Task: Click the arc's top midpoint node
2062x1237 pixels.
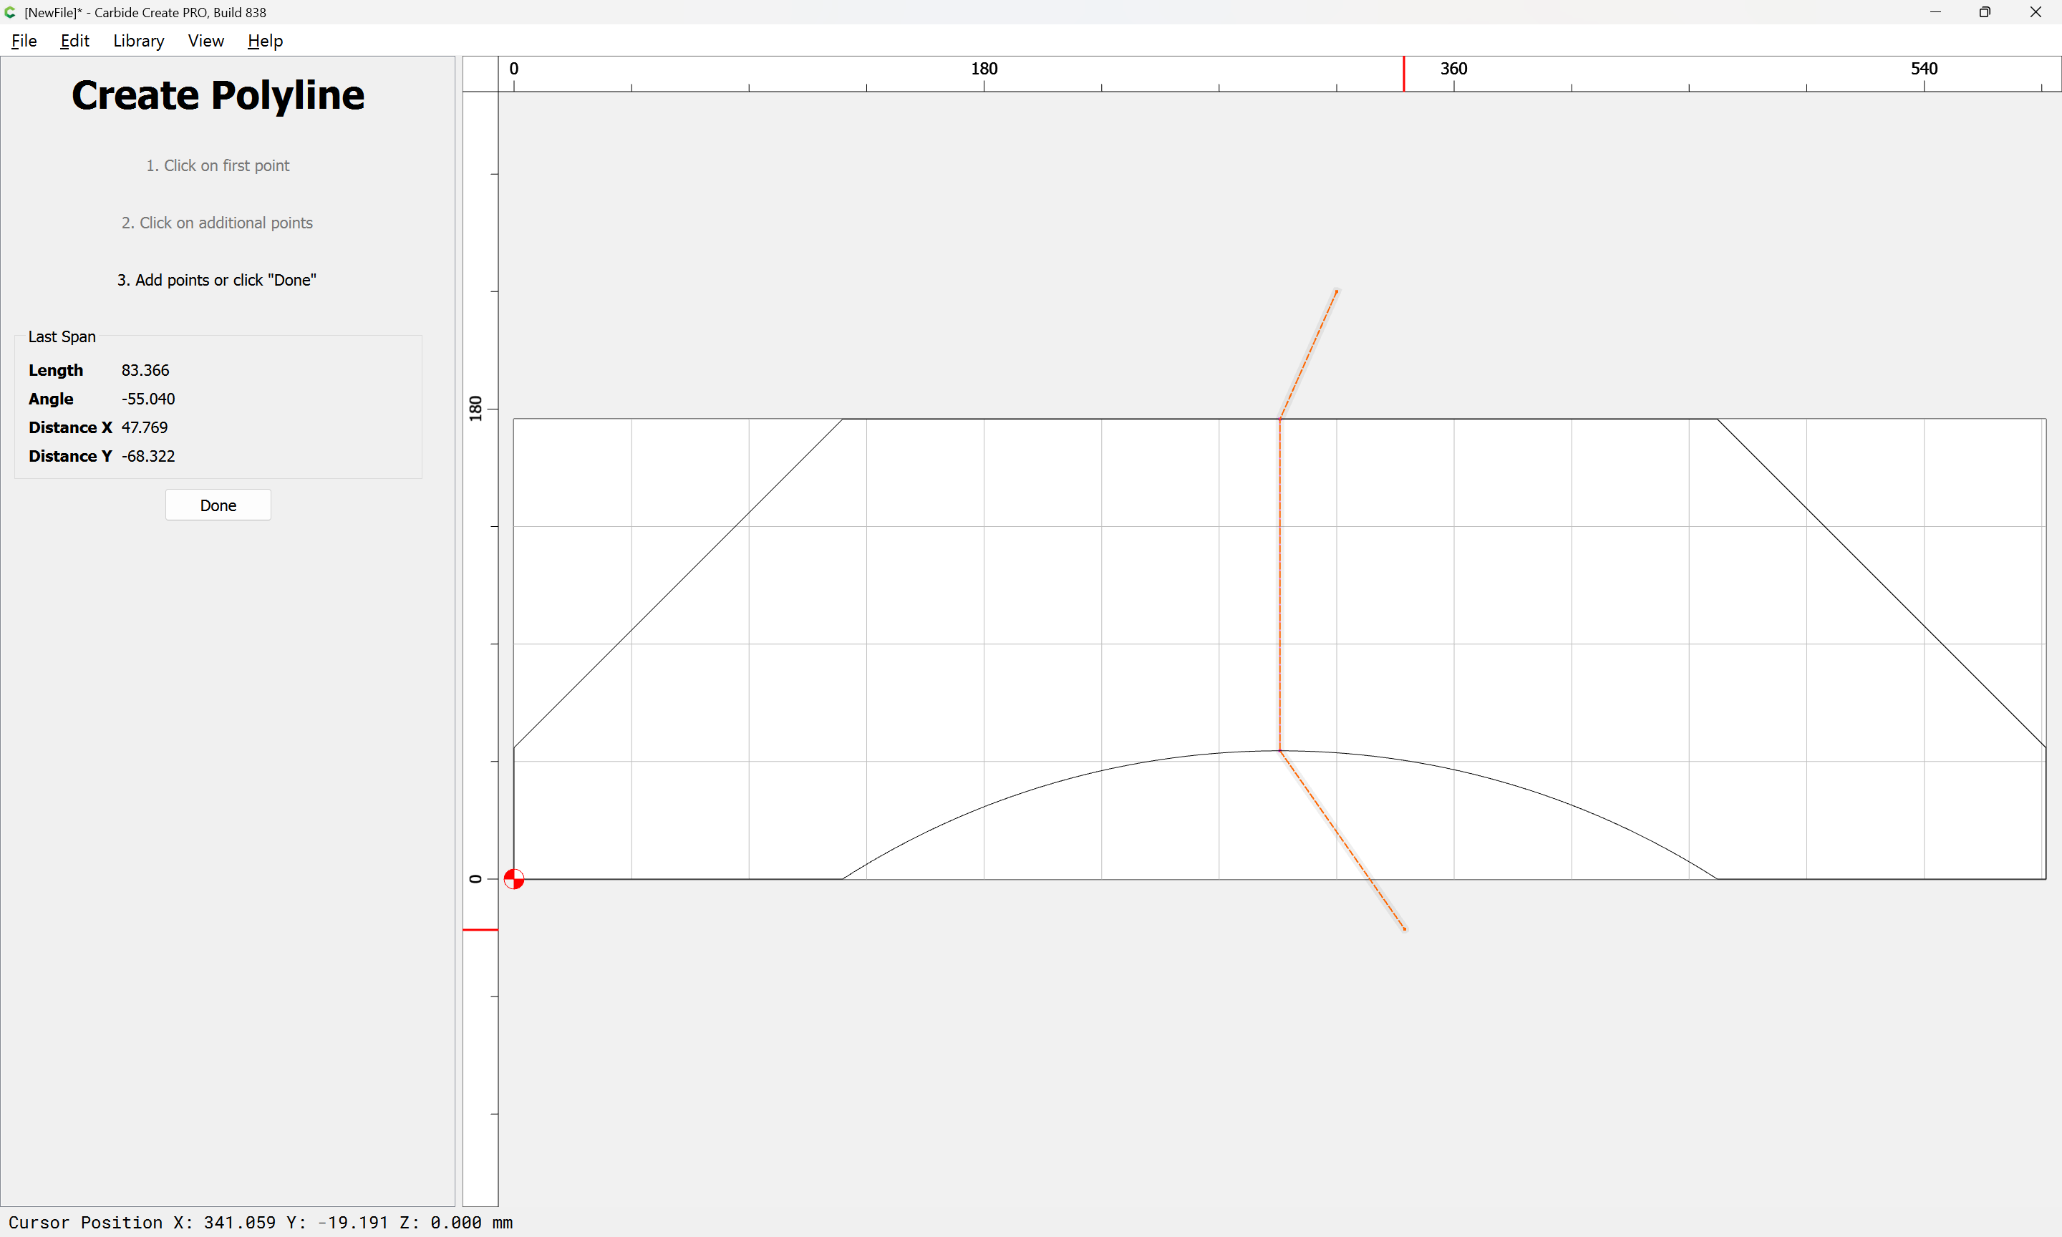Action: tap(1280, 751)
